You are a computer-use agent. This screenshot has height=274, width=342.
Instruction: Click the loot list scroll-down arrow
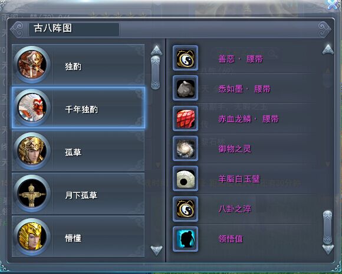(x=328, y=249)
